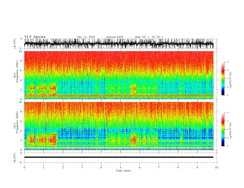Click the flat ch.3 voltage trace

pos(119,157)
